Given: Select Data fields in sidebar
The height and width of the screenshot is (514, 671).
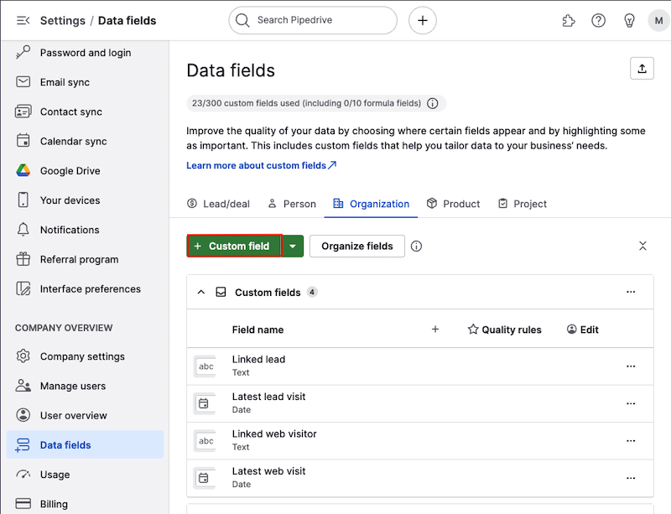Looking at the screenshot, I should (x=86, y=444).
